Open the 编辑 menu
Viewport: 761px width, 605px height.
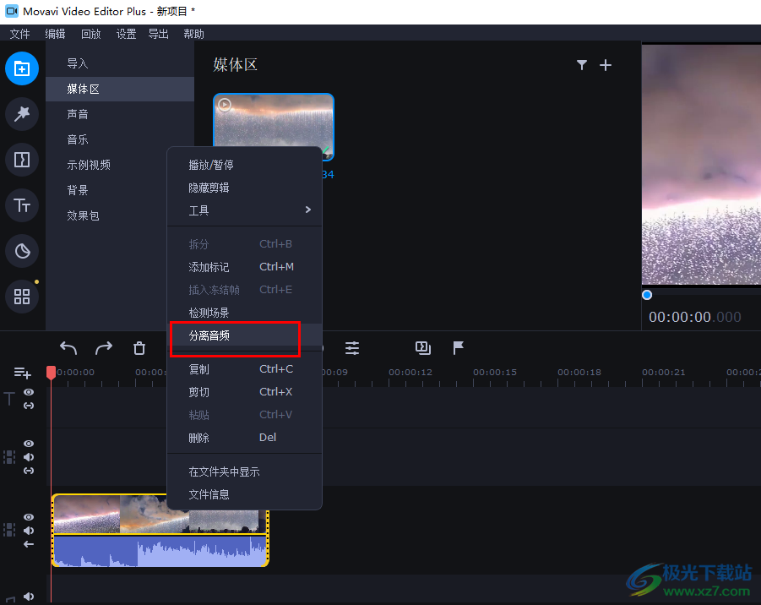[x=56, y=34]
